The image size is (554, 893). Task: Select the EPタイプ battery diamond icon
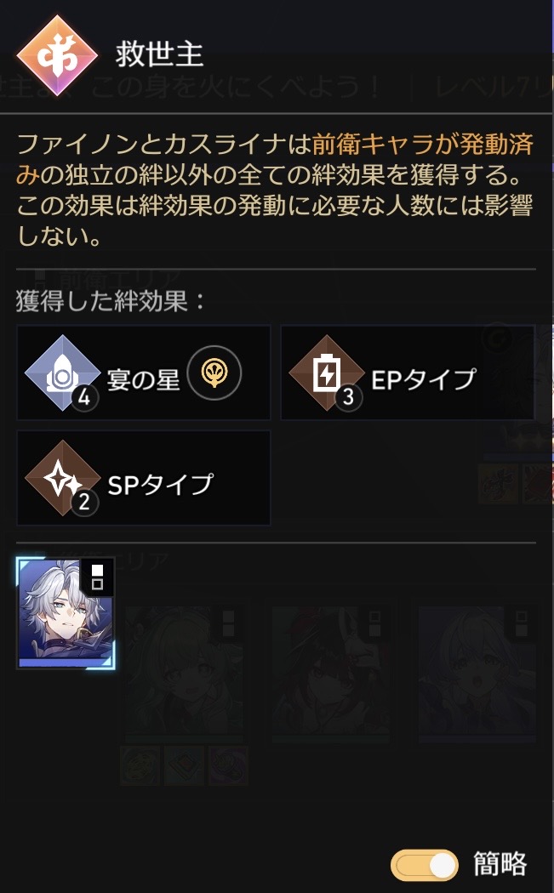pos(327,373)
